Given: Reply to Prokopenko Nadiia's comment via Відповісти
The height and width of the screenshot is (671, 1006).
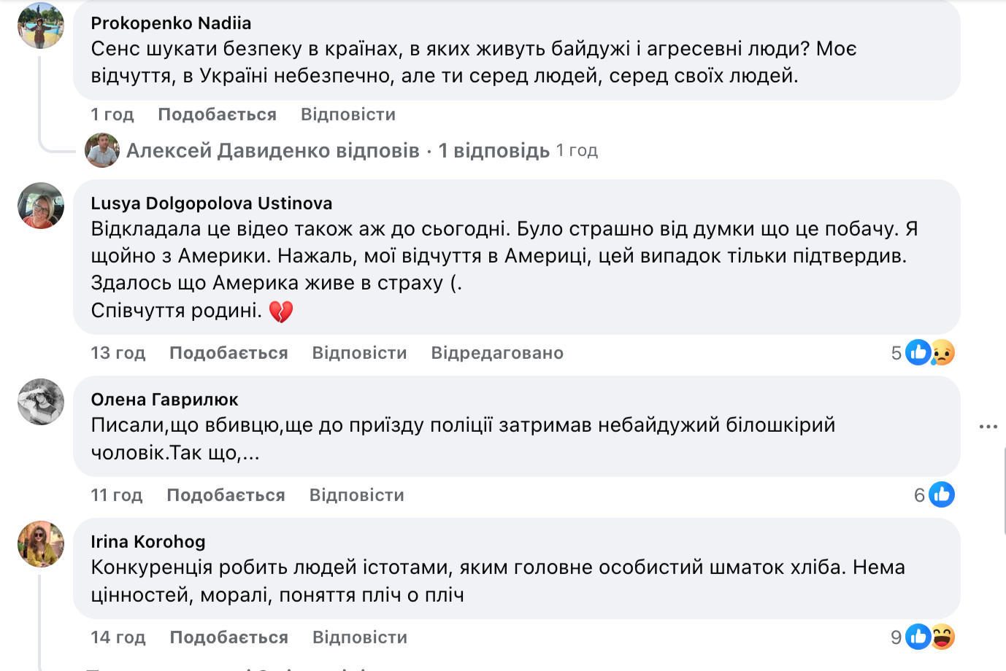Looking at the screenshot, I should tap(348, 115).
